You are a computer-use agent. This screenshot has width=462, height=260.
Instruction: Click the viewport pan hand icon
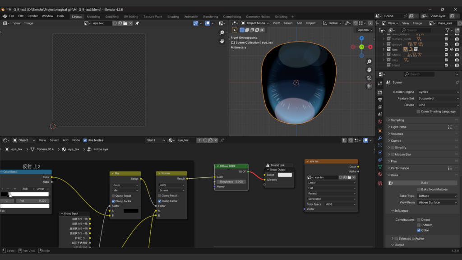click(x=369, y=70)
